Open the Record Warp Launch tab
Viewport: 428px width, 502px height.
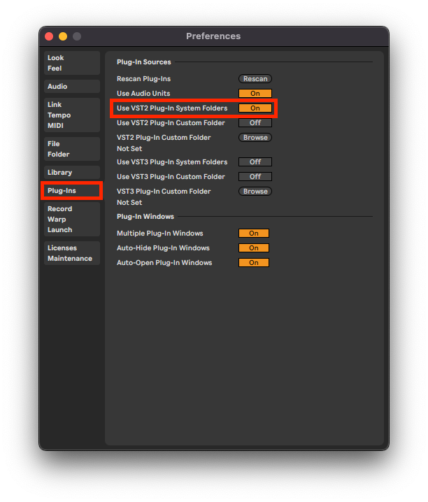point(71,219)
